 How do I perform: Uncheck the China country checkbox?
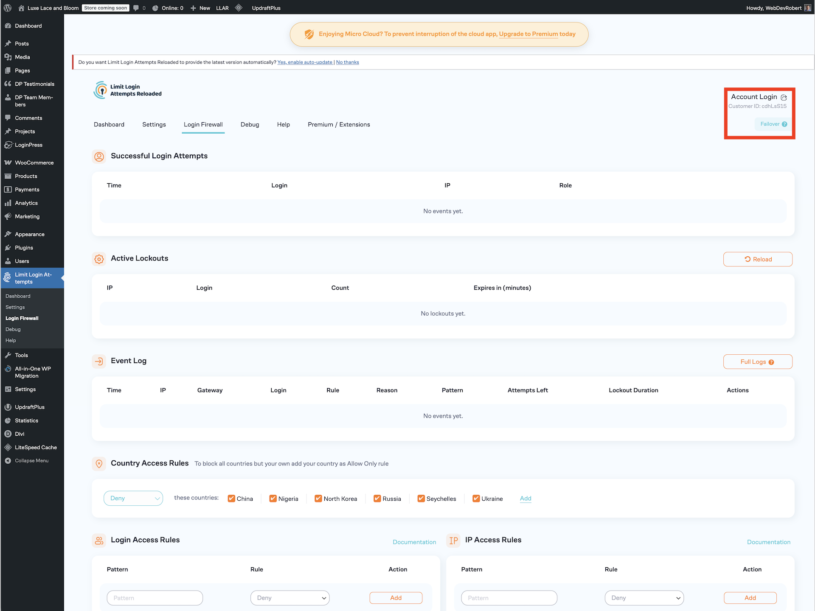231,499
